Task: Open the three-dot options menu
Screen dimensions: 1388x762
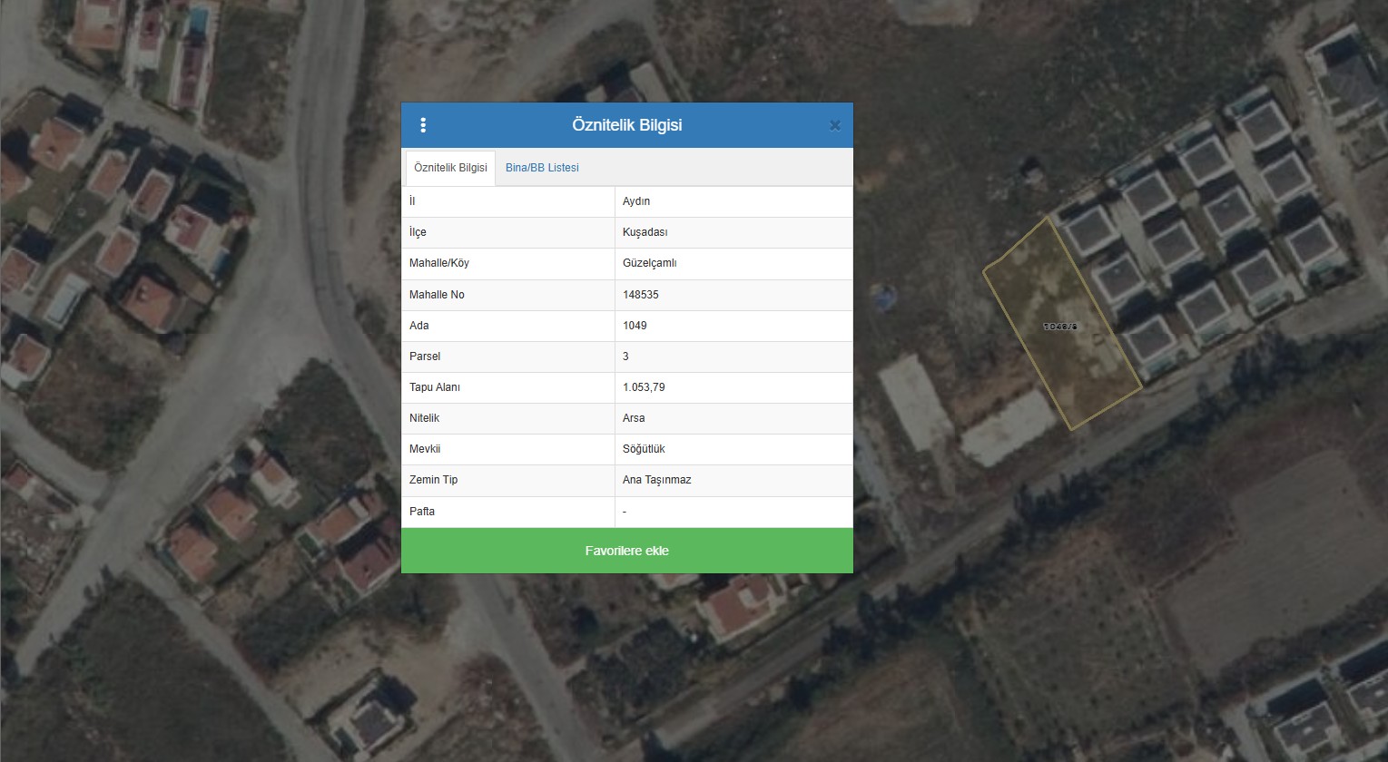Action: click(423, 124)
